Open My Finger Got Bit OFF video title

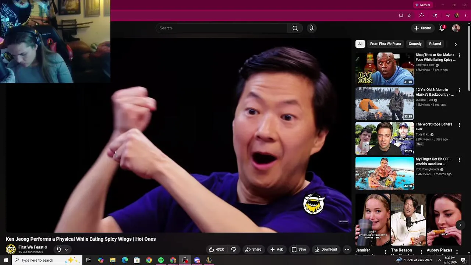pos(434,162)
